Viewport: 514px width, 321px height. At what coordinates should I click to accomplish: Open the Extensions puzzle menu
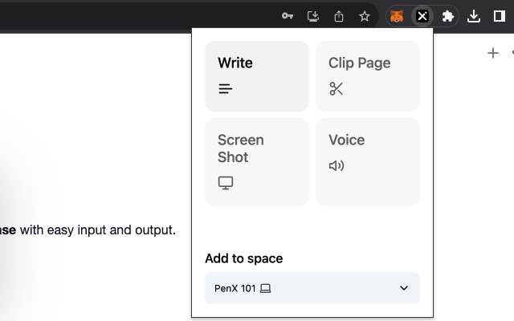pos(448,16)
